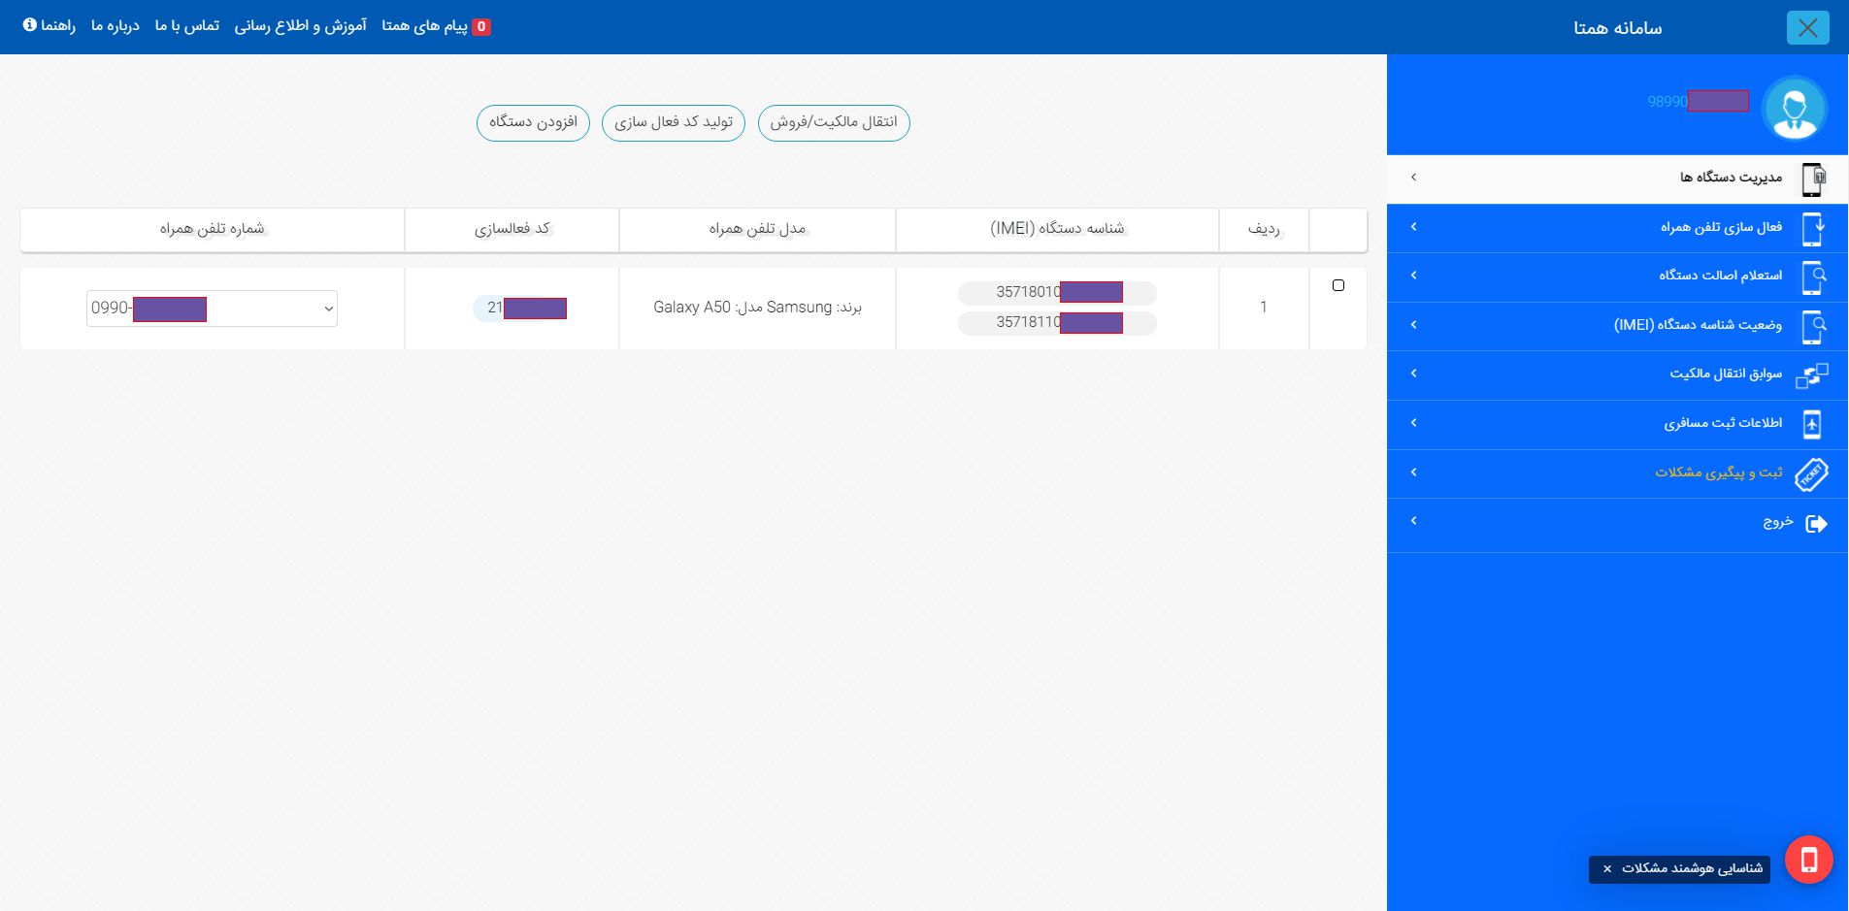This screenshot has height=911, width=1849.
Task: Expand the 'فعال سازی تلفن همراه' chevron
Action: coord(1413,226)
